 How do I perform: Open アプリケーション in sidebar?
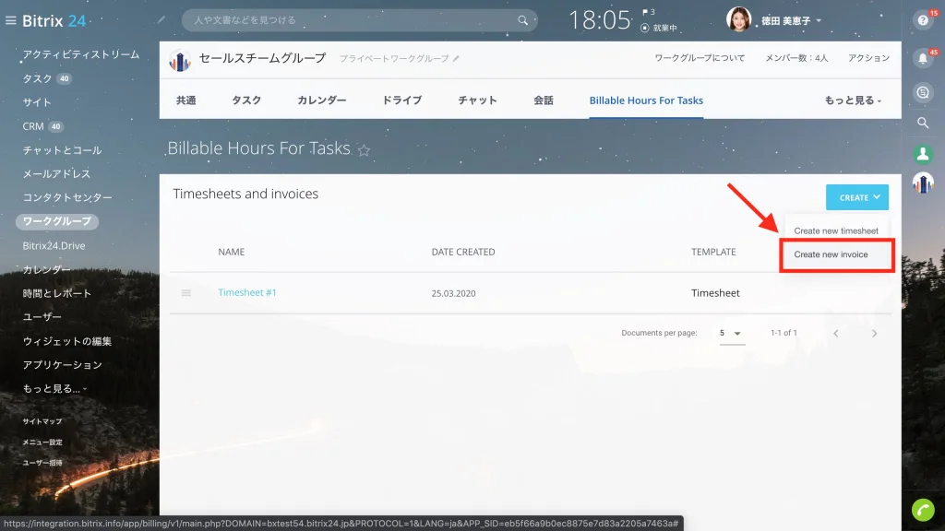62,365
